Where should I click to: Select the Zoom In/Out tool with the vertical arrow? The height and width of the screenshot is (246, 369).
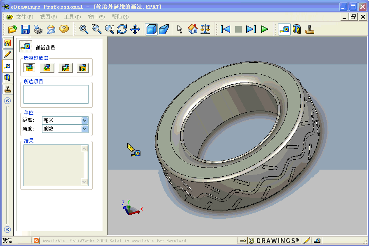point(110,29)
